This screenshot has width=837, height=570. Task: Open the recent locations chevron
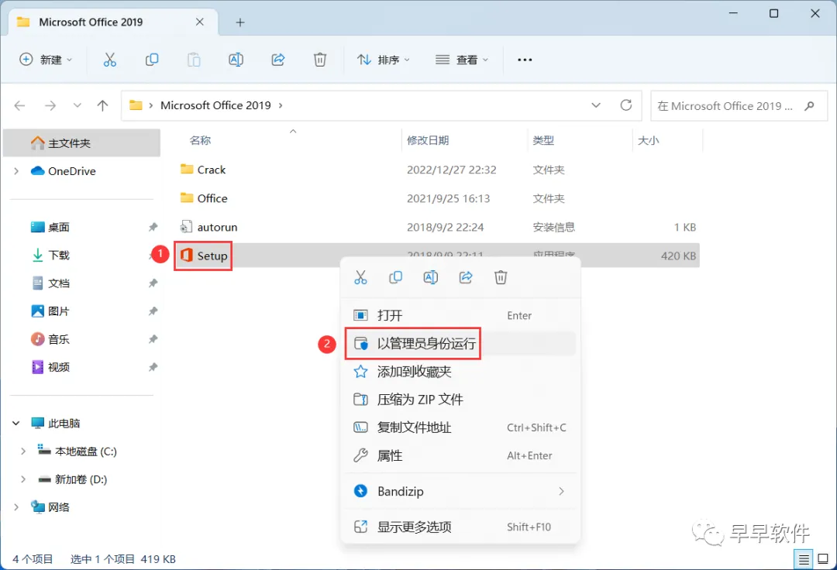pyautogui.click(x=77, y=105)
